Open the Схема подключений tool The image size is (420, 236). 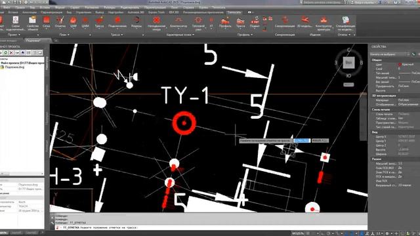(16, 23)
